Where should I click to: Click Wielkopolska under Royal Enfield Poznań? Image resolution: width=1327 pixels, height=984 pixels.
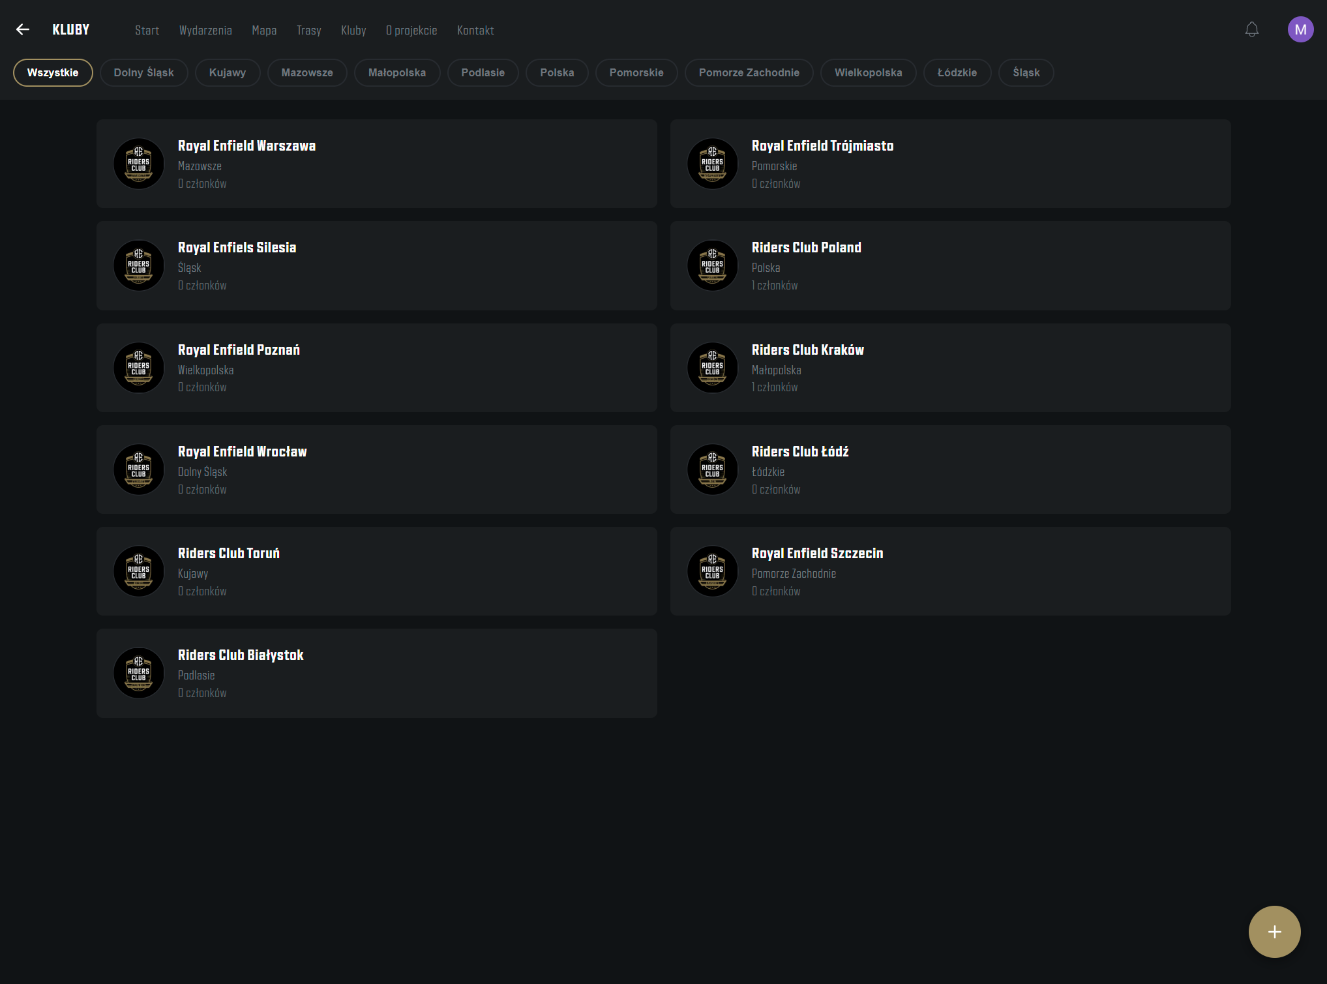pos(205,370)
